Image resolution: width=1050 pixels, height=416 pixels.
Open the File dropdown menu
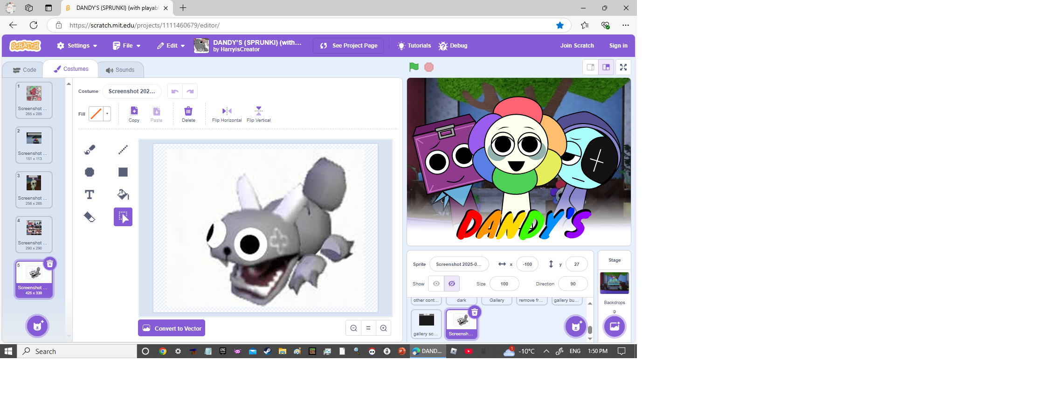tap(127, 46)
